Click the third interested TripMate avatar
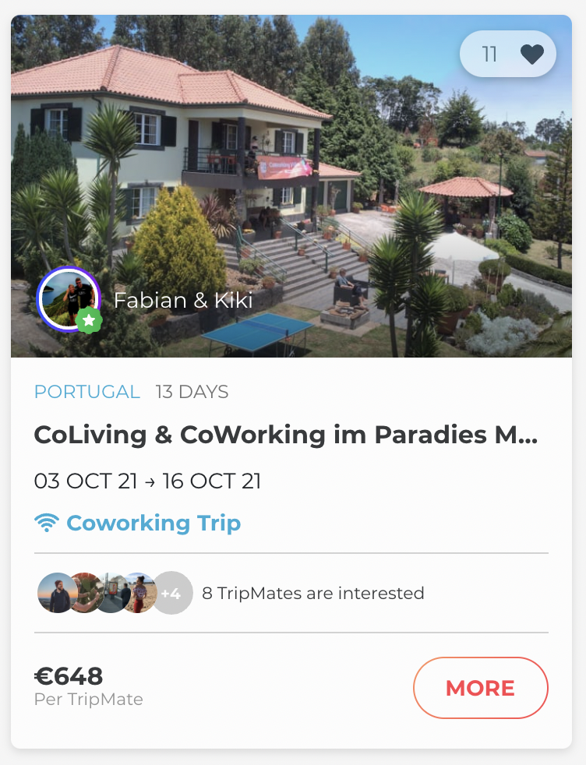This screenshot has height=765, width=586. 111,593
